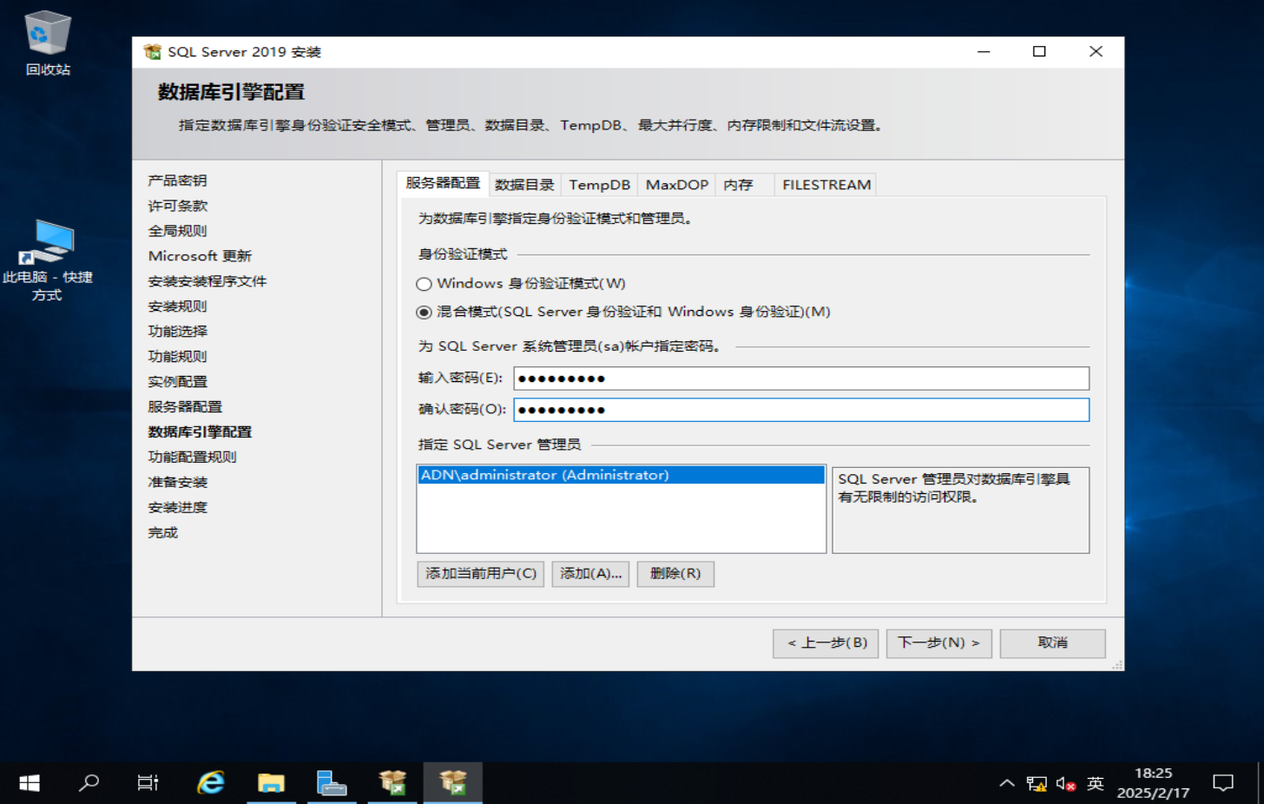Click 全局规则 step in the sidebar
Viewport: 1264px width, 804px height.
pyautogui.click(x=177, y=231)
